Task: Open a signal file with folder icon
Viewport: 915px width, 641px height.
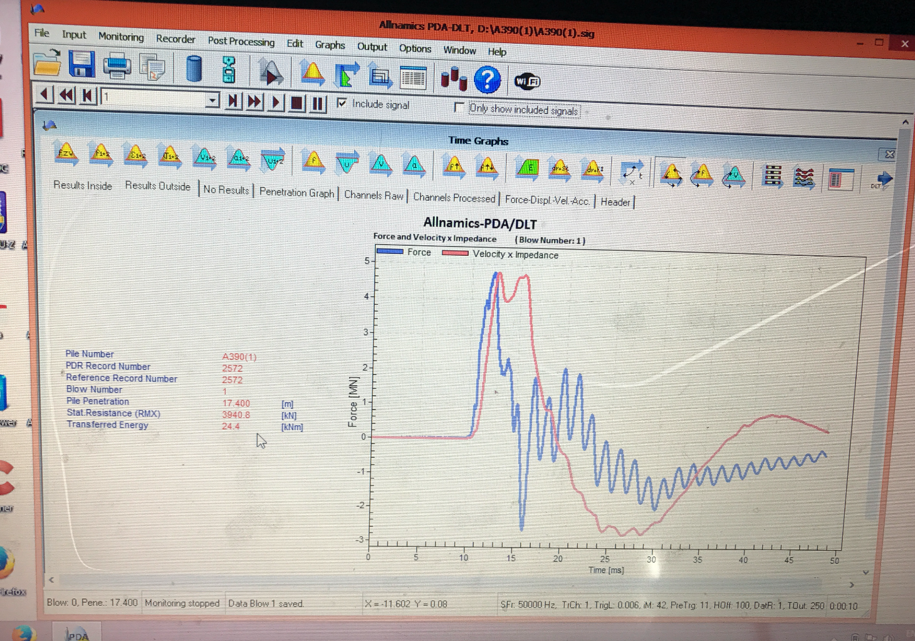Action: tap(47, 63)
